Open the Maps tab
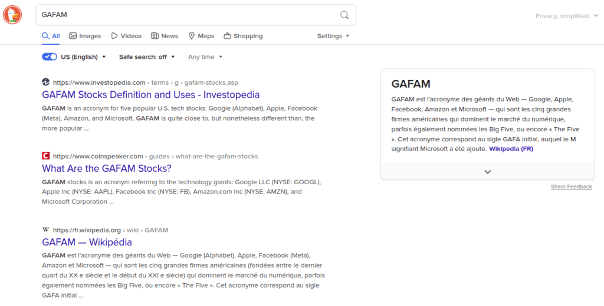 click(201, 36)
